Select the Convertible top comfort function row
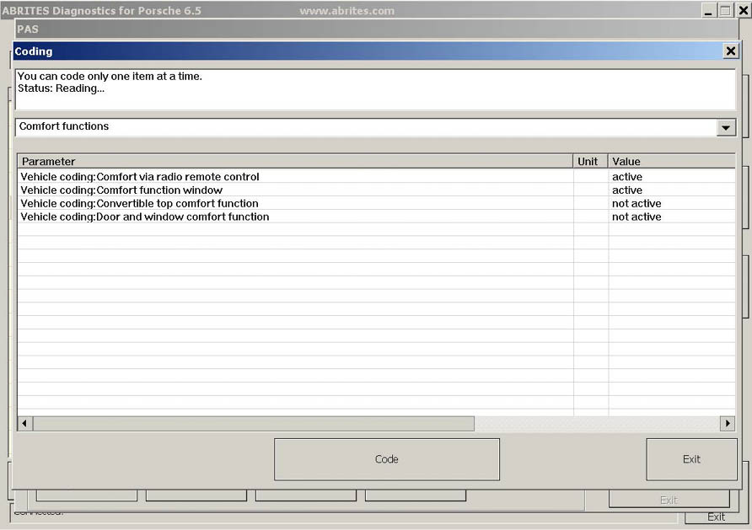This screenshot has height=530, width=752. 139,204
